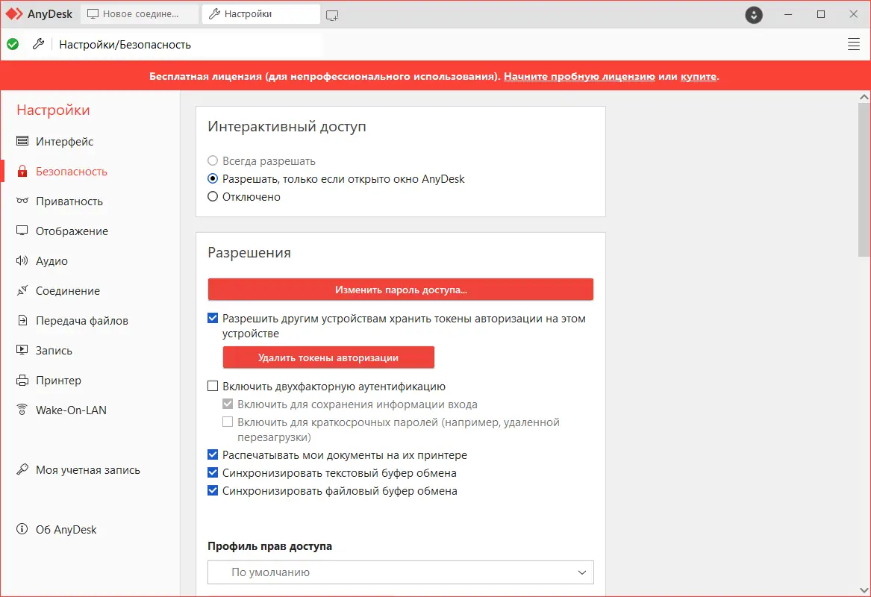Viewport: 871px width, 597px height.
Task: Enable двухфакторную аутентификацию checkbox
Action: [213, 386]
